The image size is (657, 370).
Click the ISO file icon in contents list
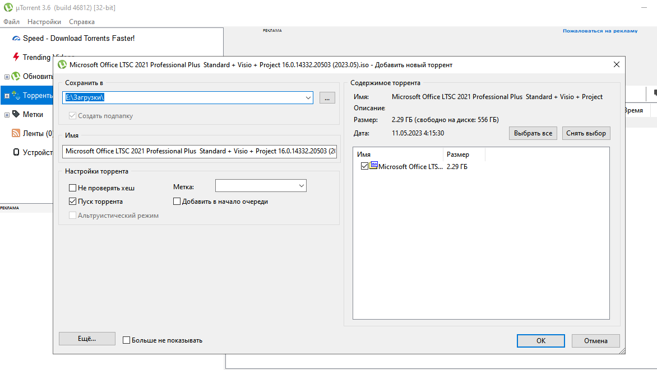point(374,165)
